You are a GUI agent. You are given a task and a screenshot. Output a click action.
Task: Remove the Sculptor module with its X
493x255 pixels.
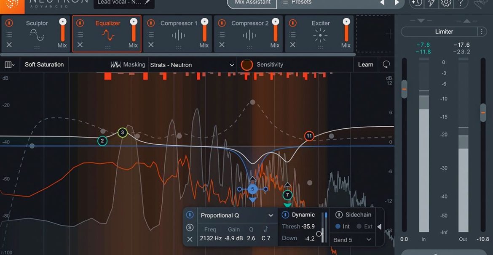[9, 45]
